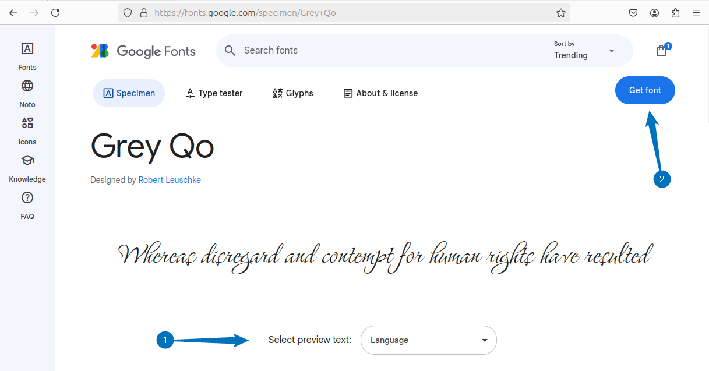
Task: Visit the Knowledge section
Action: [x=27, y=167]
